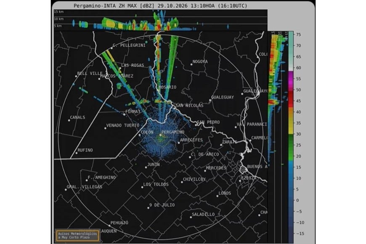Click the C. PELLEGRINI label
Viewport: 366px width, 244px height.
[x=129, y=45]
